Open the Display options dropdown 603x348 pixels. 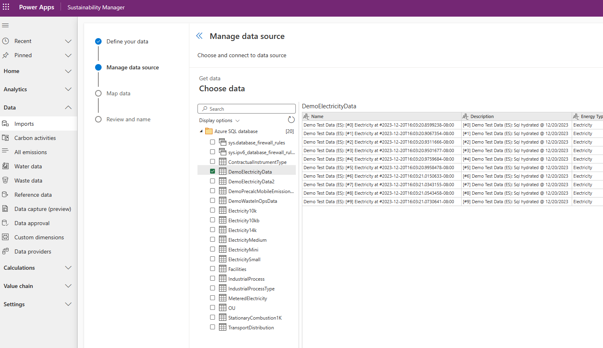click(x=219, y=120)
